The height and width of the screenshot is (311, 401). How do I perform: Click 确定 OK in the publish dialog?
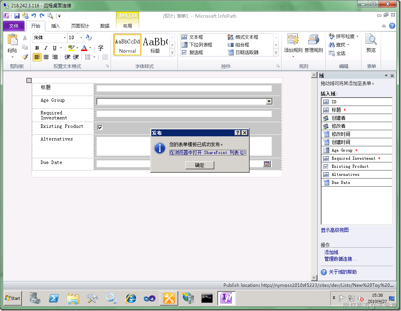tap(200, 165)
